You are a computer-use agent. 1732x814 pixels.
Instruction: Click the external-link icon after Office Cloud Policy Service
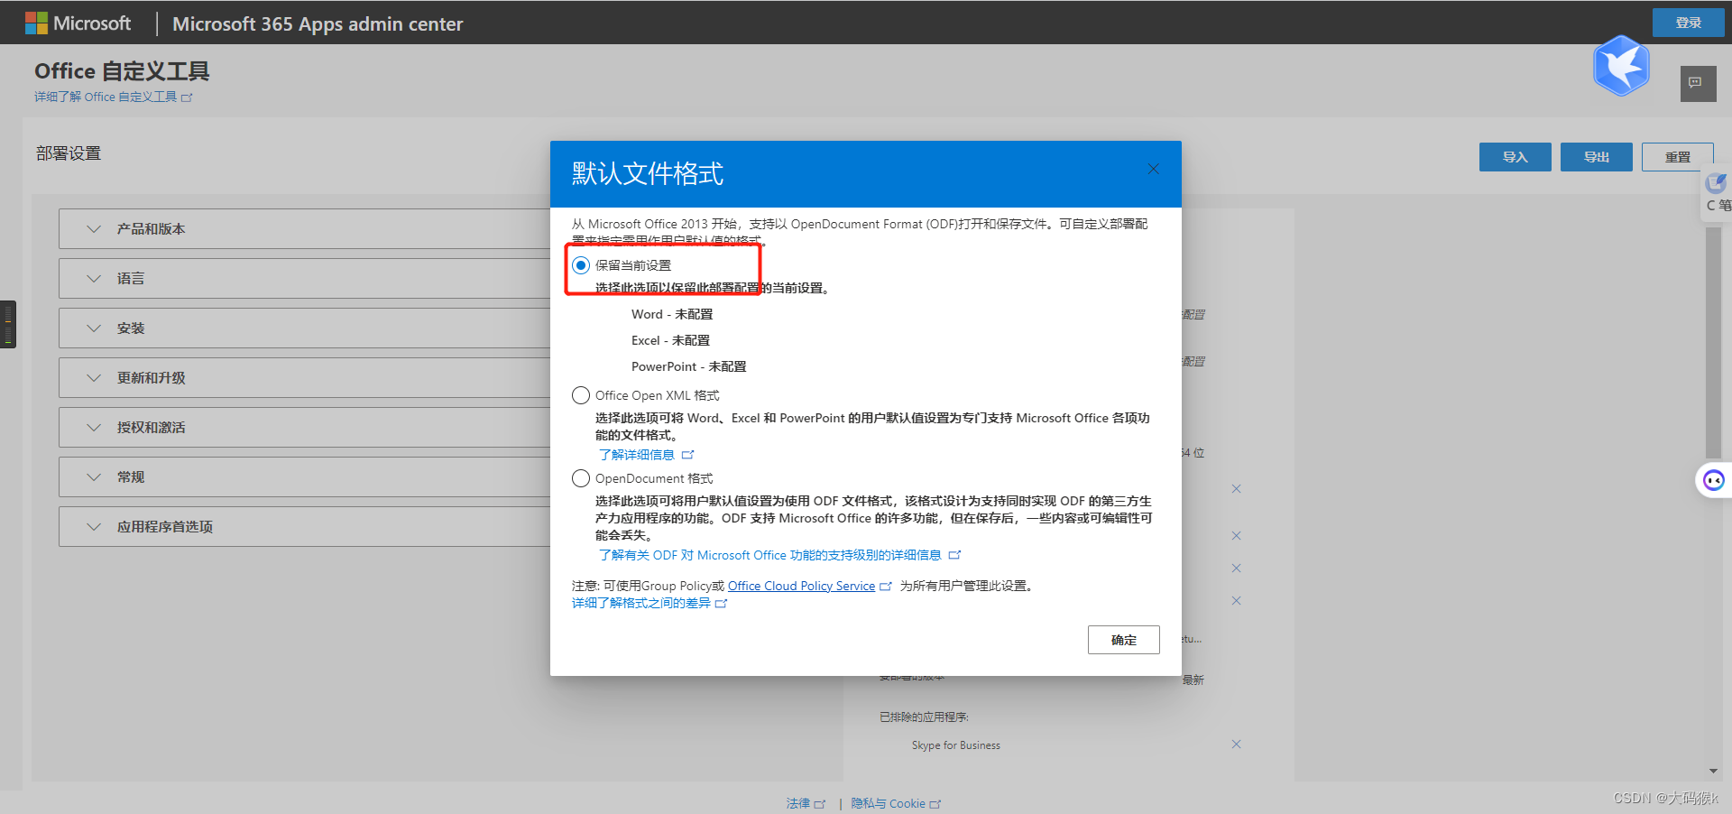tap(885, 587)
